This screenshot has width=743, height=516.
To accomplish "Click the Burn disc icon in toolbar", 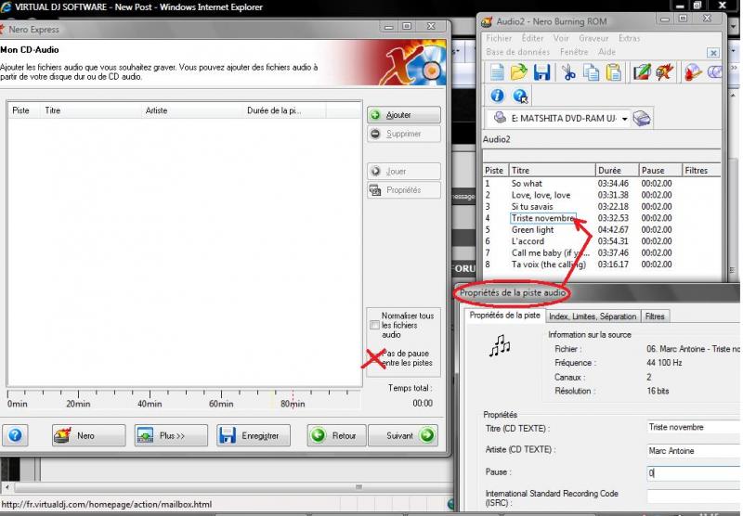I will point(692,72).
